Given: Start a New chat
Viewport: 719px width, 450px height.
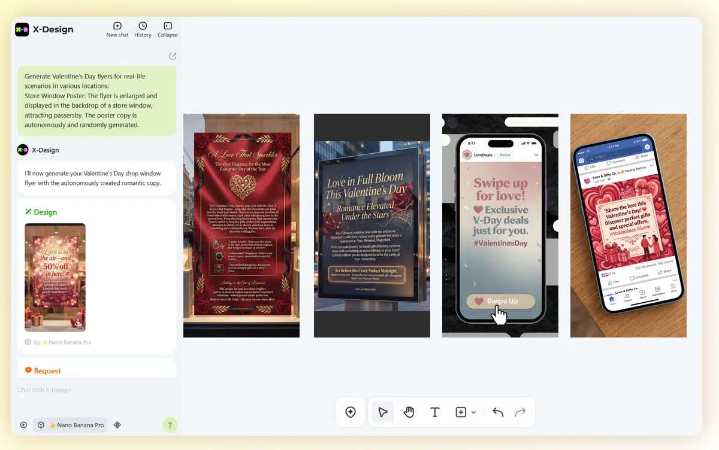Looking at the screenshot, I should [x=117, y=29].
